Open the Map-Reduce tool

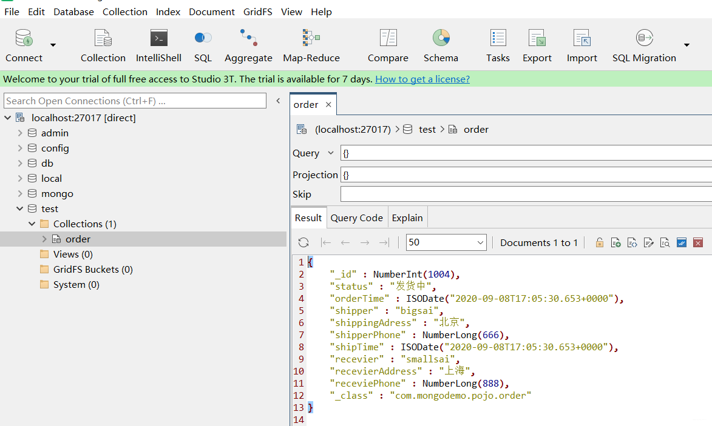[x=311, y=45]
